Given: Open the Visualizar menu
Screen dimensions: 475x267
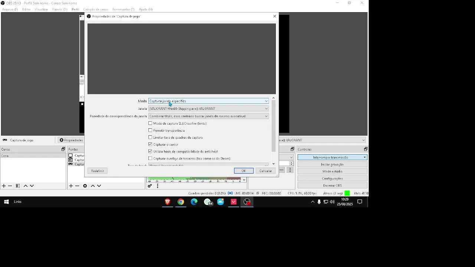Looking at the screenshot, I should tap(41, 9).
